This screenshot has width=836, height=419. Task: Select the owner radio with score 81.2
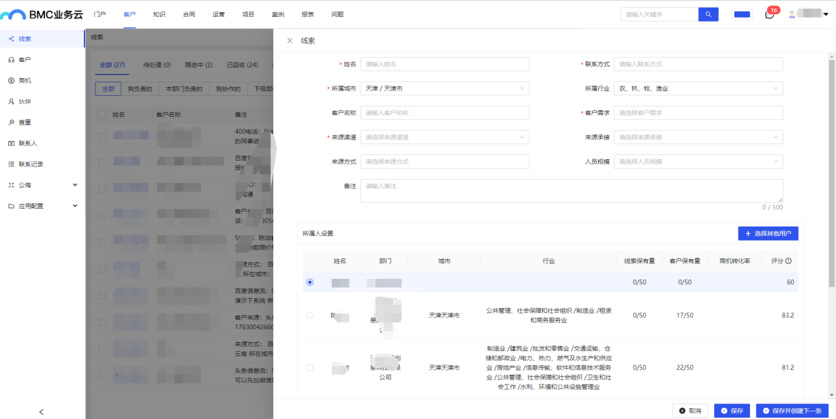point(310,367)
